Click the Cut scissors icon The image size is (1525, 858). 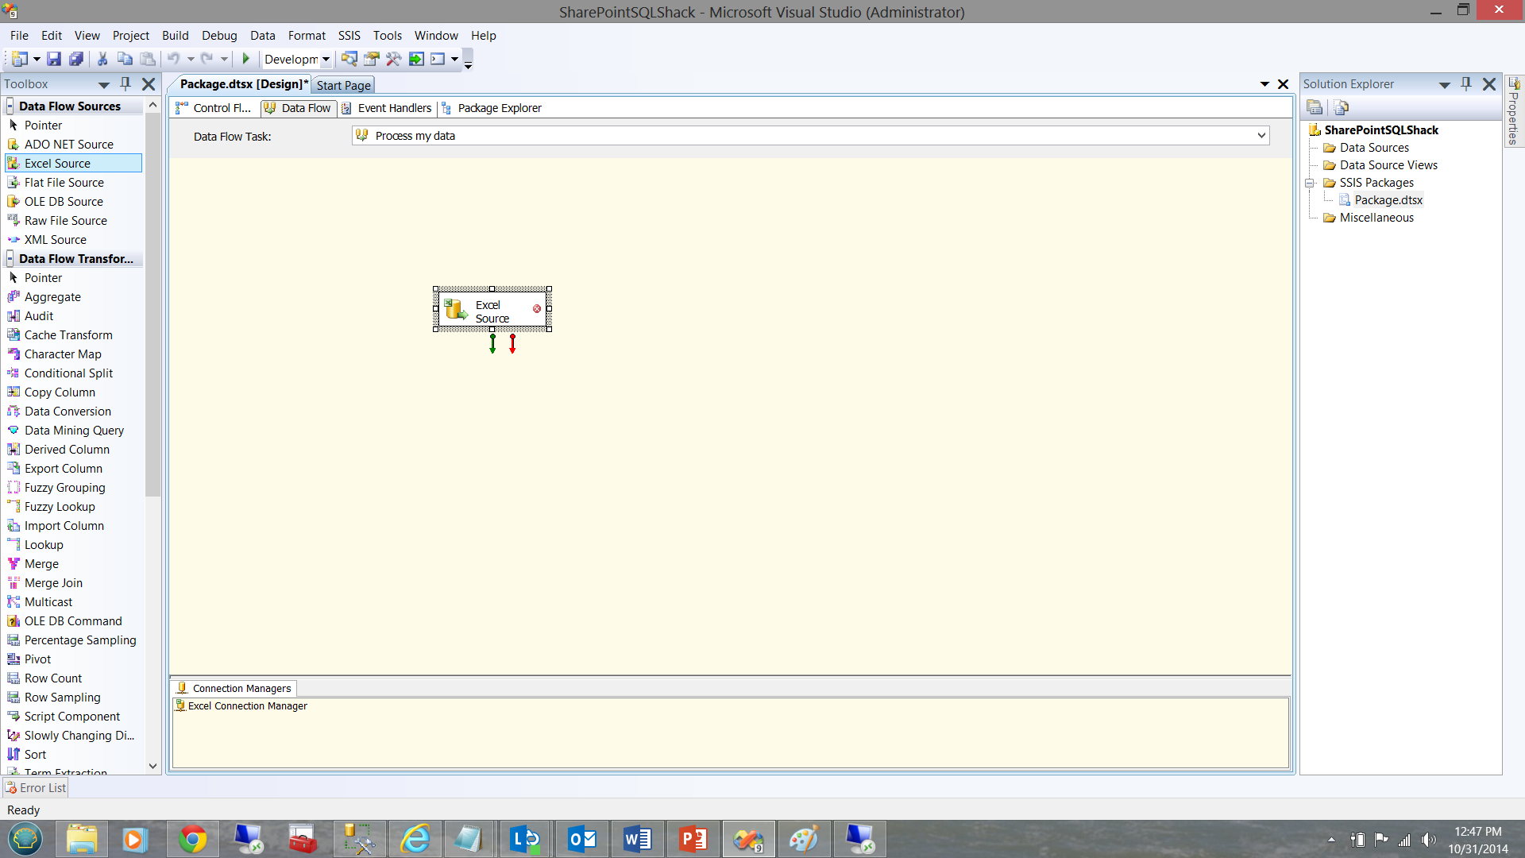[102, 59]
